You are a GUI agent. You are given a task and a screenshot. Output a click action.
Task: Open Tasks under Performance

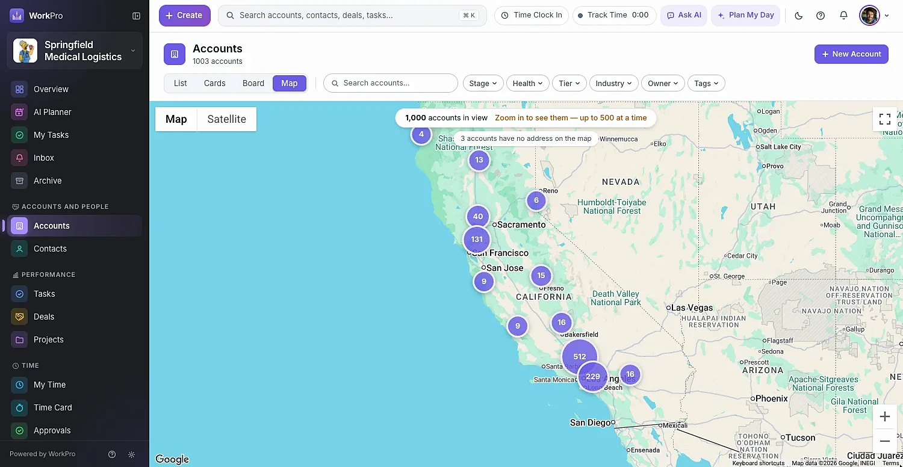75,294
